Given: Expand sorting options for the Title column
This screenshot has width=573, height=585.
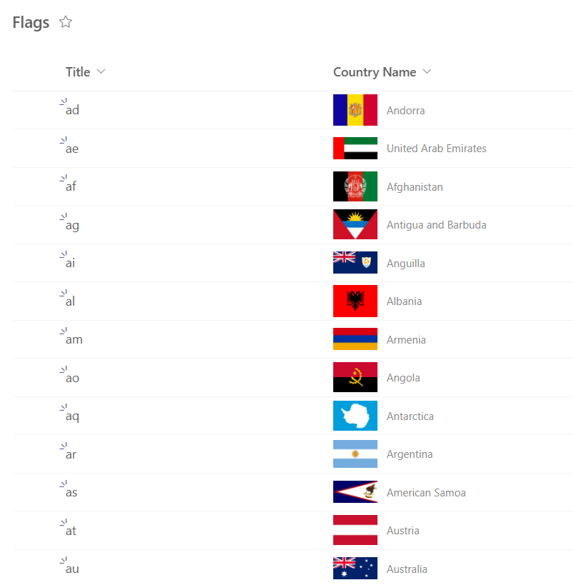Looking at the screenshot, I should tap(101, 71).
